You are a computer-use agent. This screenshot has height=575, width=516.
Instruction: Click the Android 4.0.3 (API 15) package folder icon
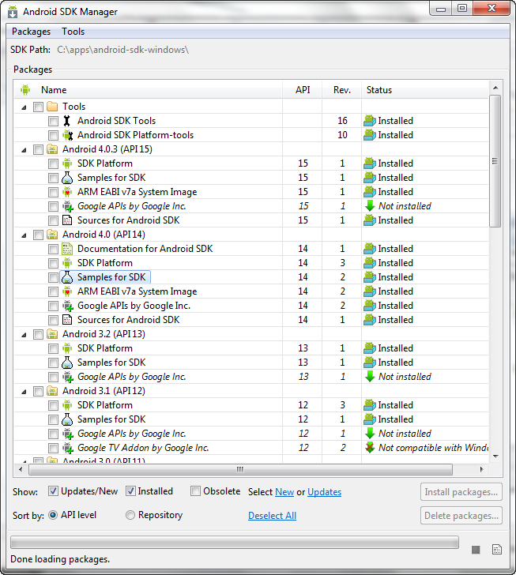52,149
